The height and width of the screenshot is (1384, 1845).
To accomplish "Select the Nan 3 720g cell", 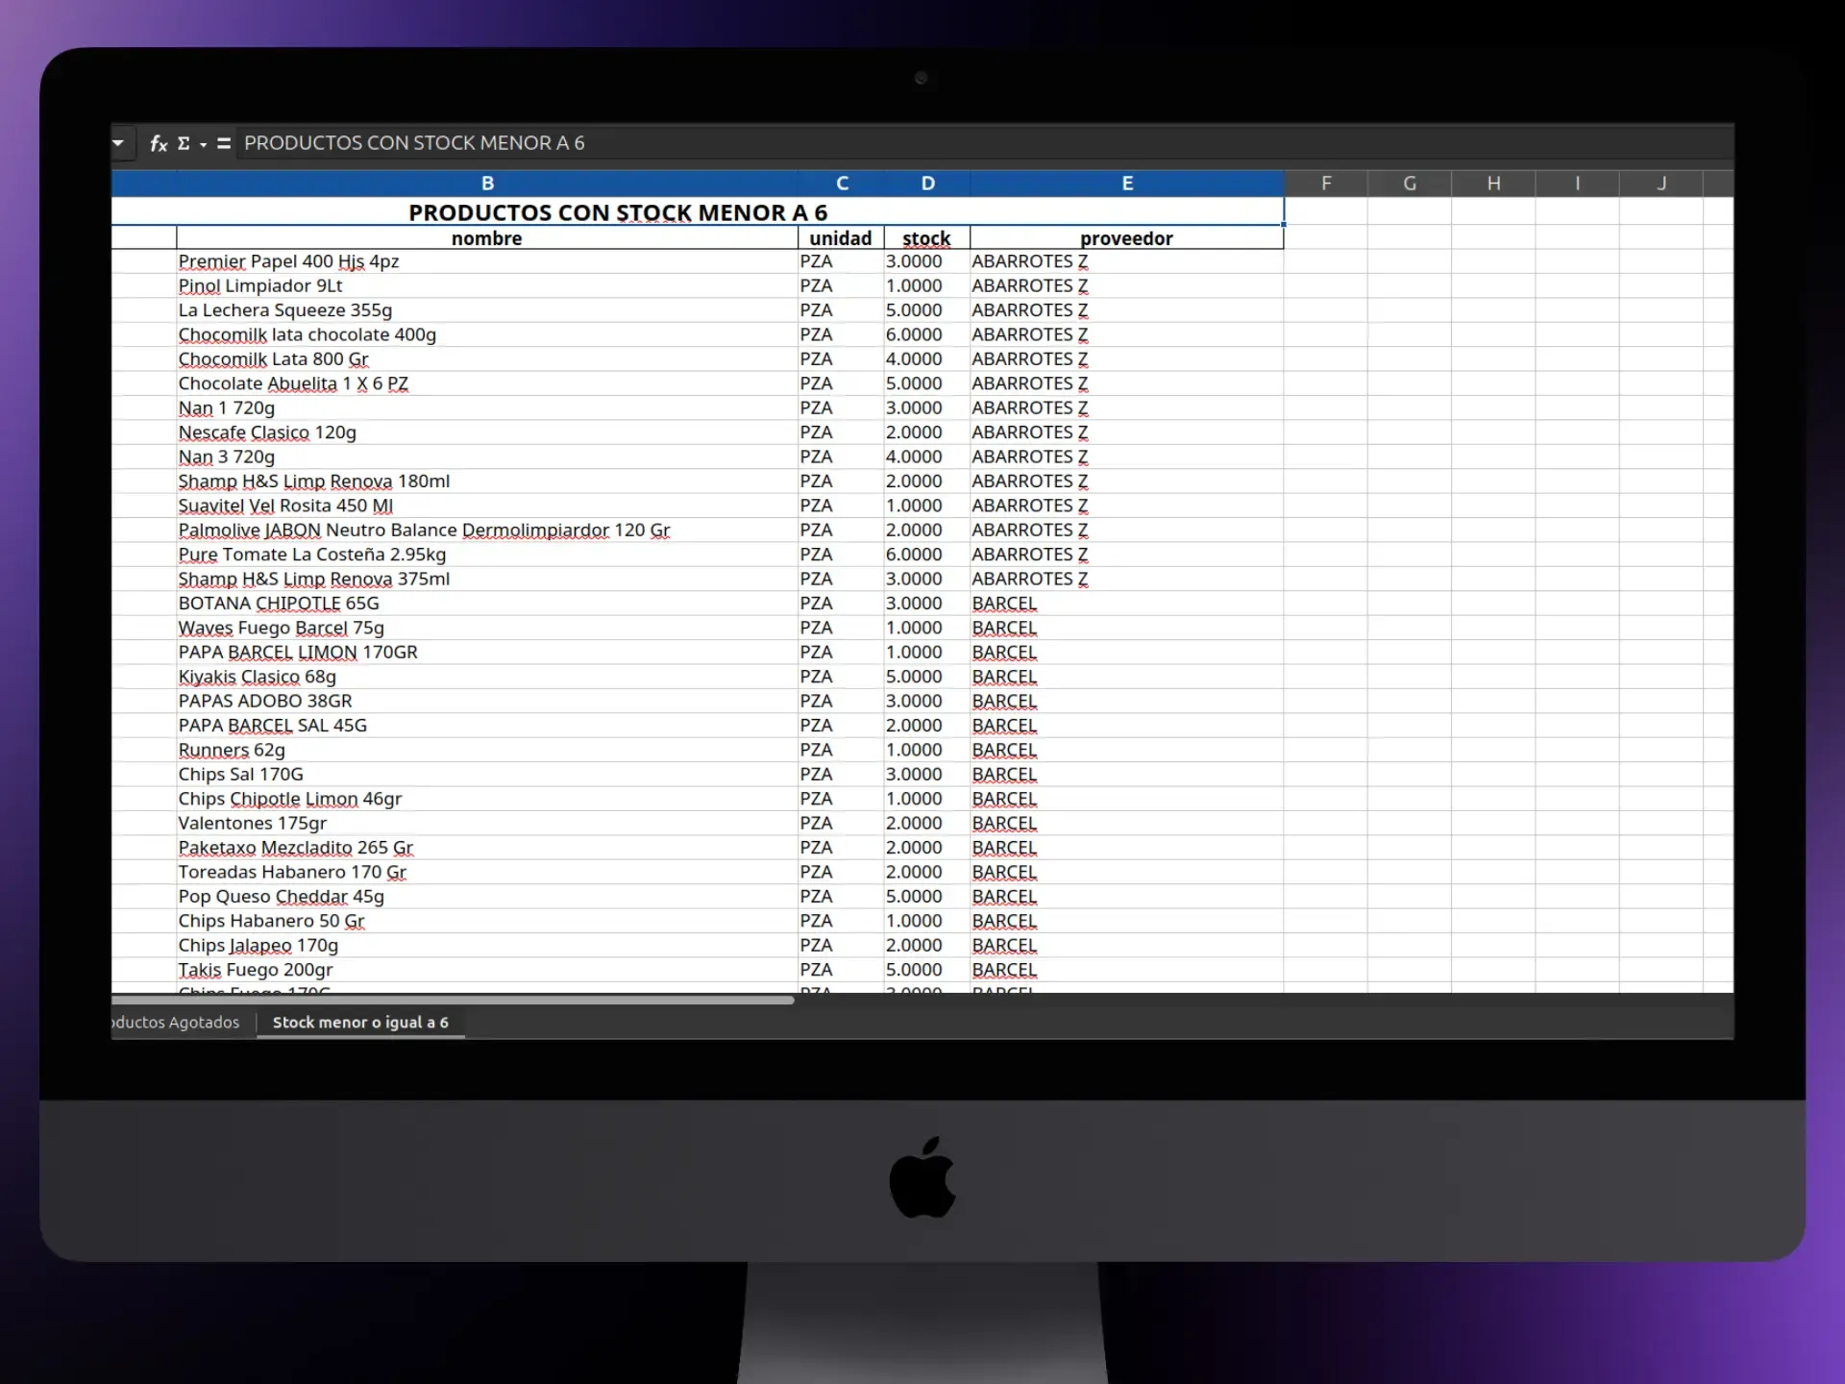I will click(487, 457).
